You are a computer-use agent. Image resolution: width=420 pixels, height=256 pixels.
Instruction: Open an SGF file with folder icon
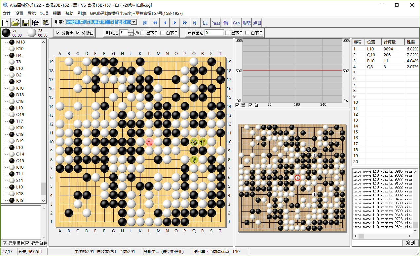tap(15, 23)
